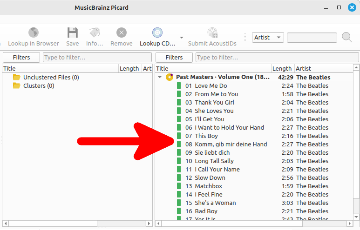Click the Lookup CD disc icon
360x230 pixels.
coord(157,33)
